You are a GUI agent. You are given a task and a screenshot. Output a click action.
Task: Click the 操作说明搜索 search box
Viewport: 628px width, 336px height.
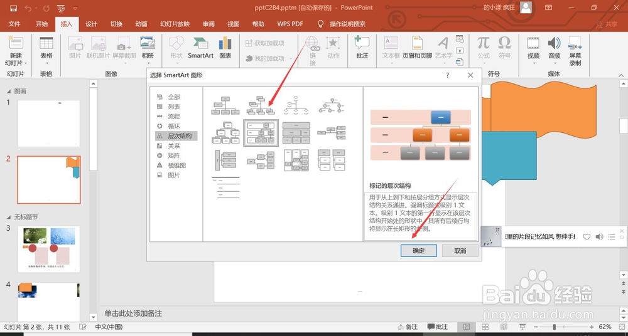(348, 24)
